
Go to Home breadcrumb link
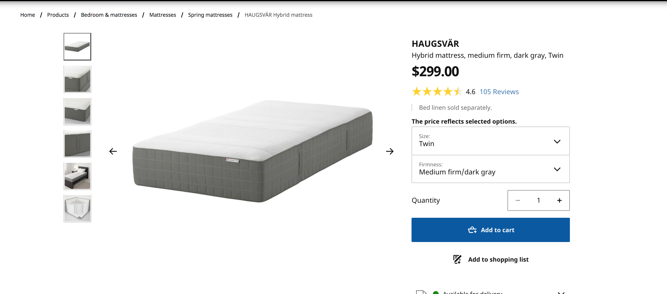tap(27, 15)
